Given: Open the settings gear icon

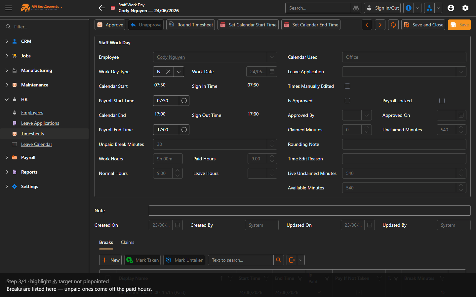Looking at the screenshot, I should (465, 8).
